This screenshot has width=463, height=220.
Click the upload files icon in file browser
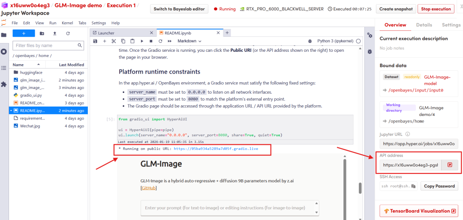tap(54, 33)
